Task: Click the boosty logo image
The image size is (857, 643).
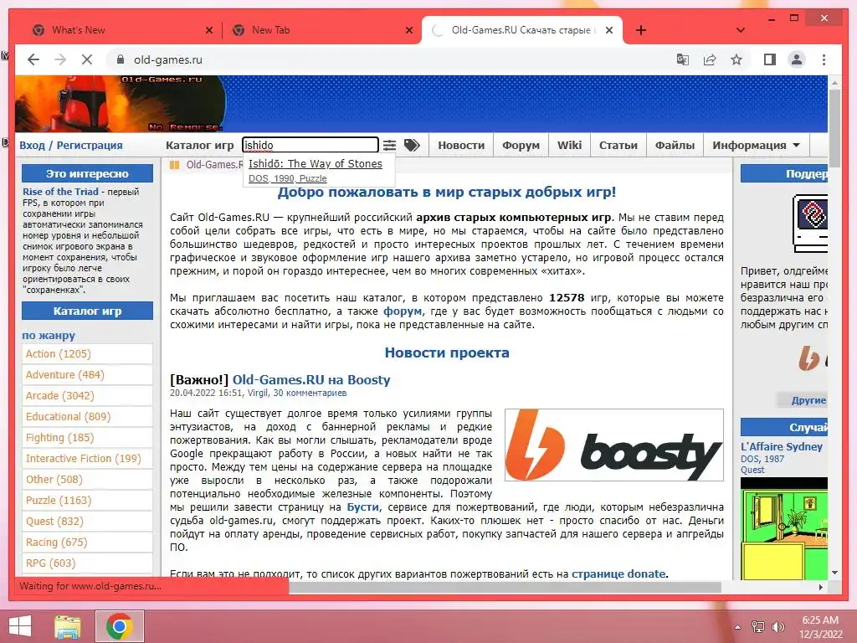Action: pyautogui.click(x=613, y=445)
